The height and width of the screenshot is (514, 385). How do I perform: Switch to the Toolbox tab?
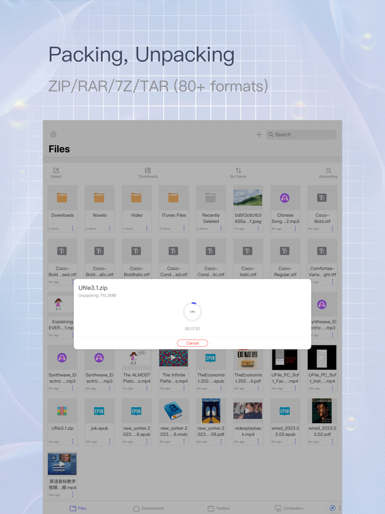click(218, 508)
